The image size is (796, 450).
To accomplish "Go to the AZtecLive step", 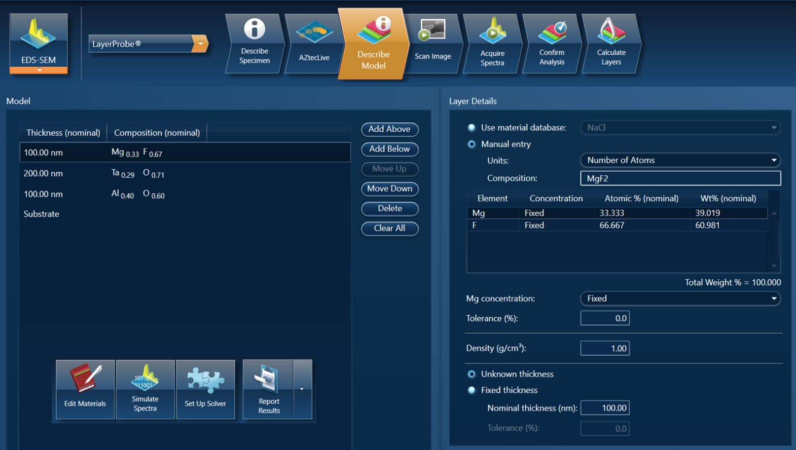I will (x=314, y=44).
